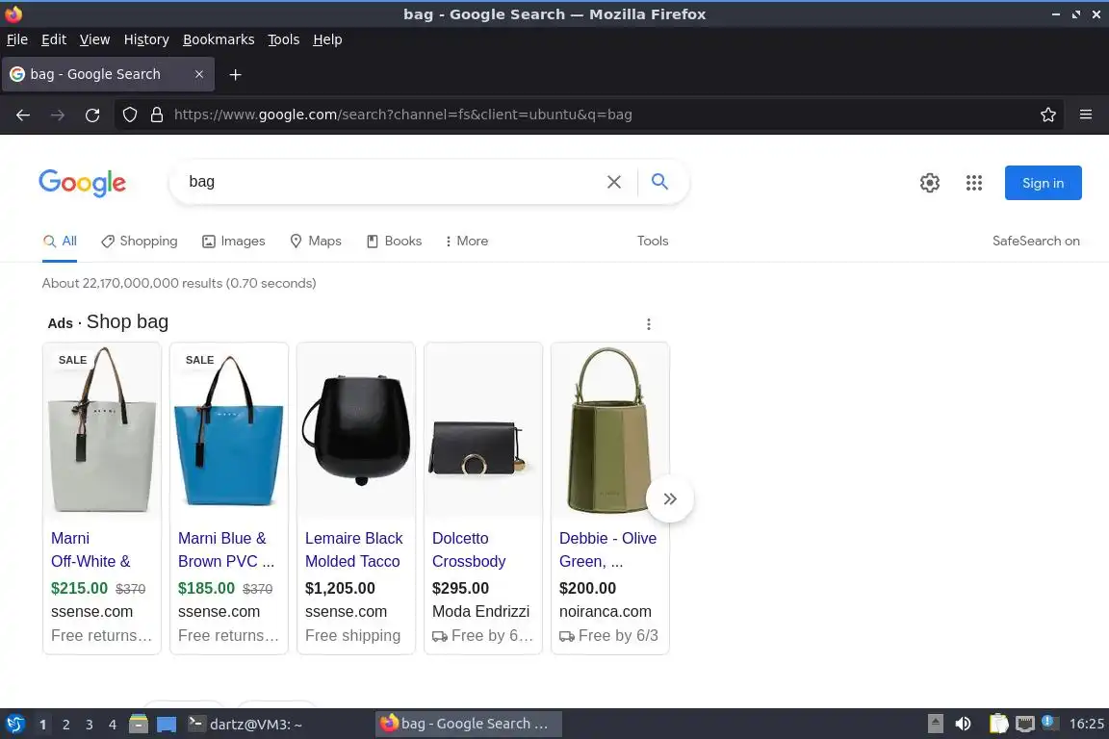The width and height of the screenshot is (1109, 739).
Task: Open the notification tray icon
Action: click(1049, 723)
